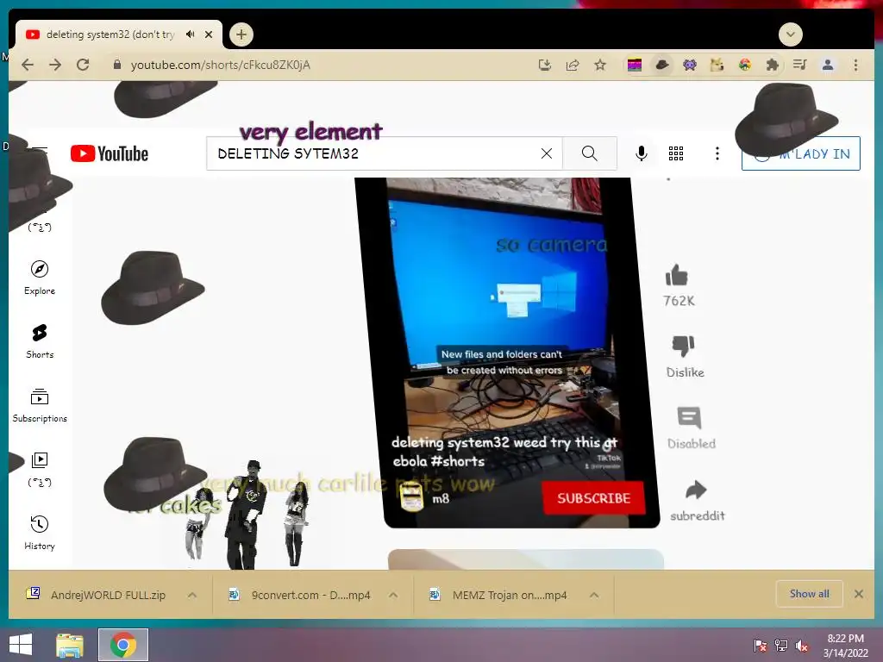Click the address bar URL youtube.com/shorts
Viewport: 883px width, 662px height.
coord(220,65)
